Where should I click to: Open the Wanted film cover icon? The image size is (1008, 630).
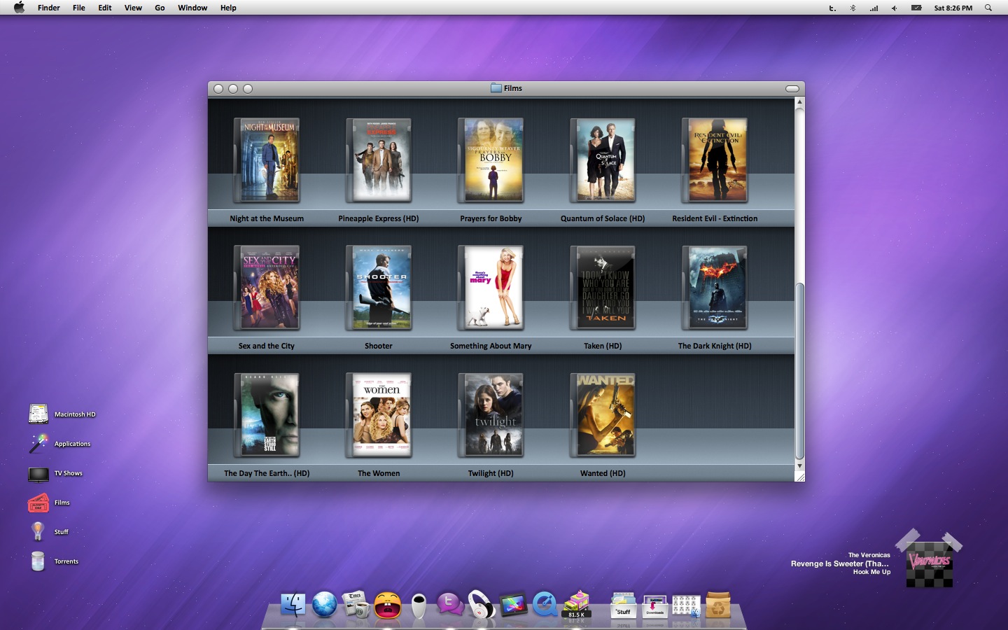click(x=603, y=415)
